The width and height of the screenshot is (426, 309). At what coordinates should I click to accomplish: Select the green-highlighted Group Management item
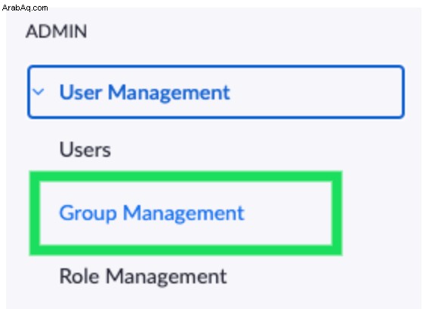pos(186,213)
